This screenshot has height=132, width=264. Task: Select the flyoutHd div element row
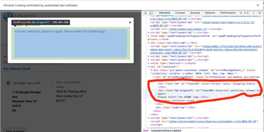click(207, 85)
